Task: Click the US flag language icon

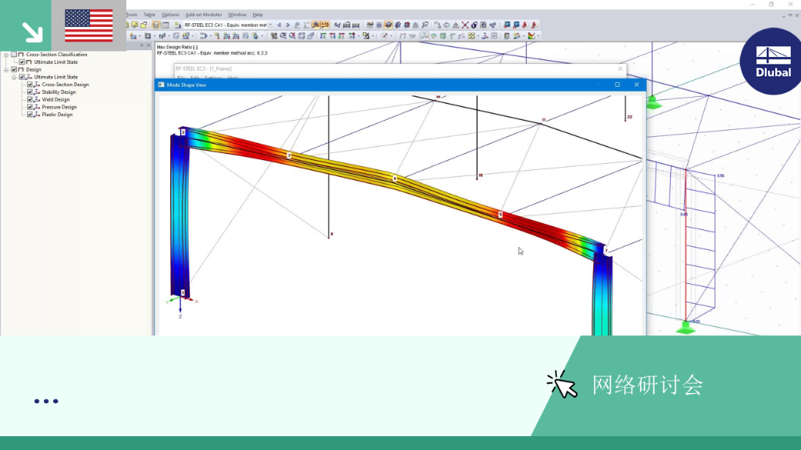Action: (x=89, y=26)
